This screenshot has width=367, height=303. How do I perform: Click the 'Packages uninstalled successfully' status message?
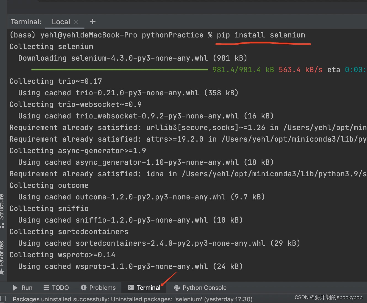click(x=133, y=299)
